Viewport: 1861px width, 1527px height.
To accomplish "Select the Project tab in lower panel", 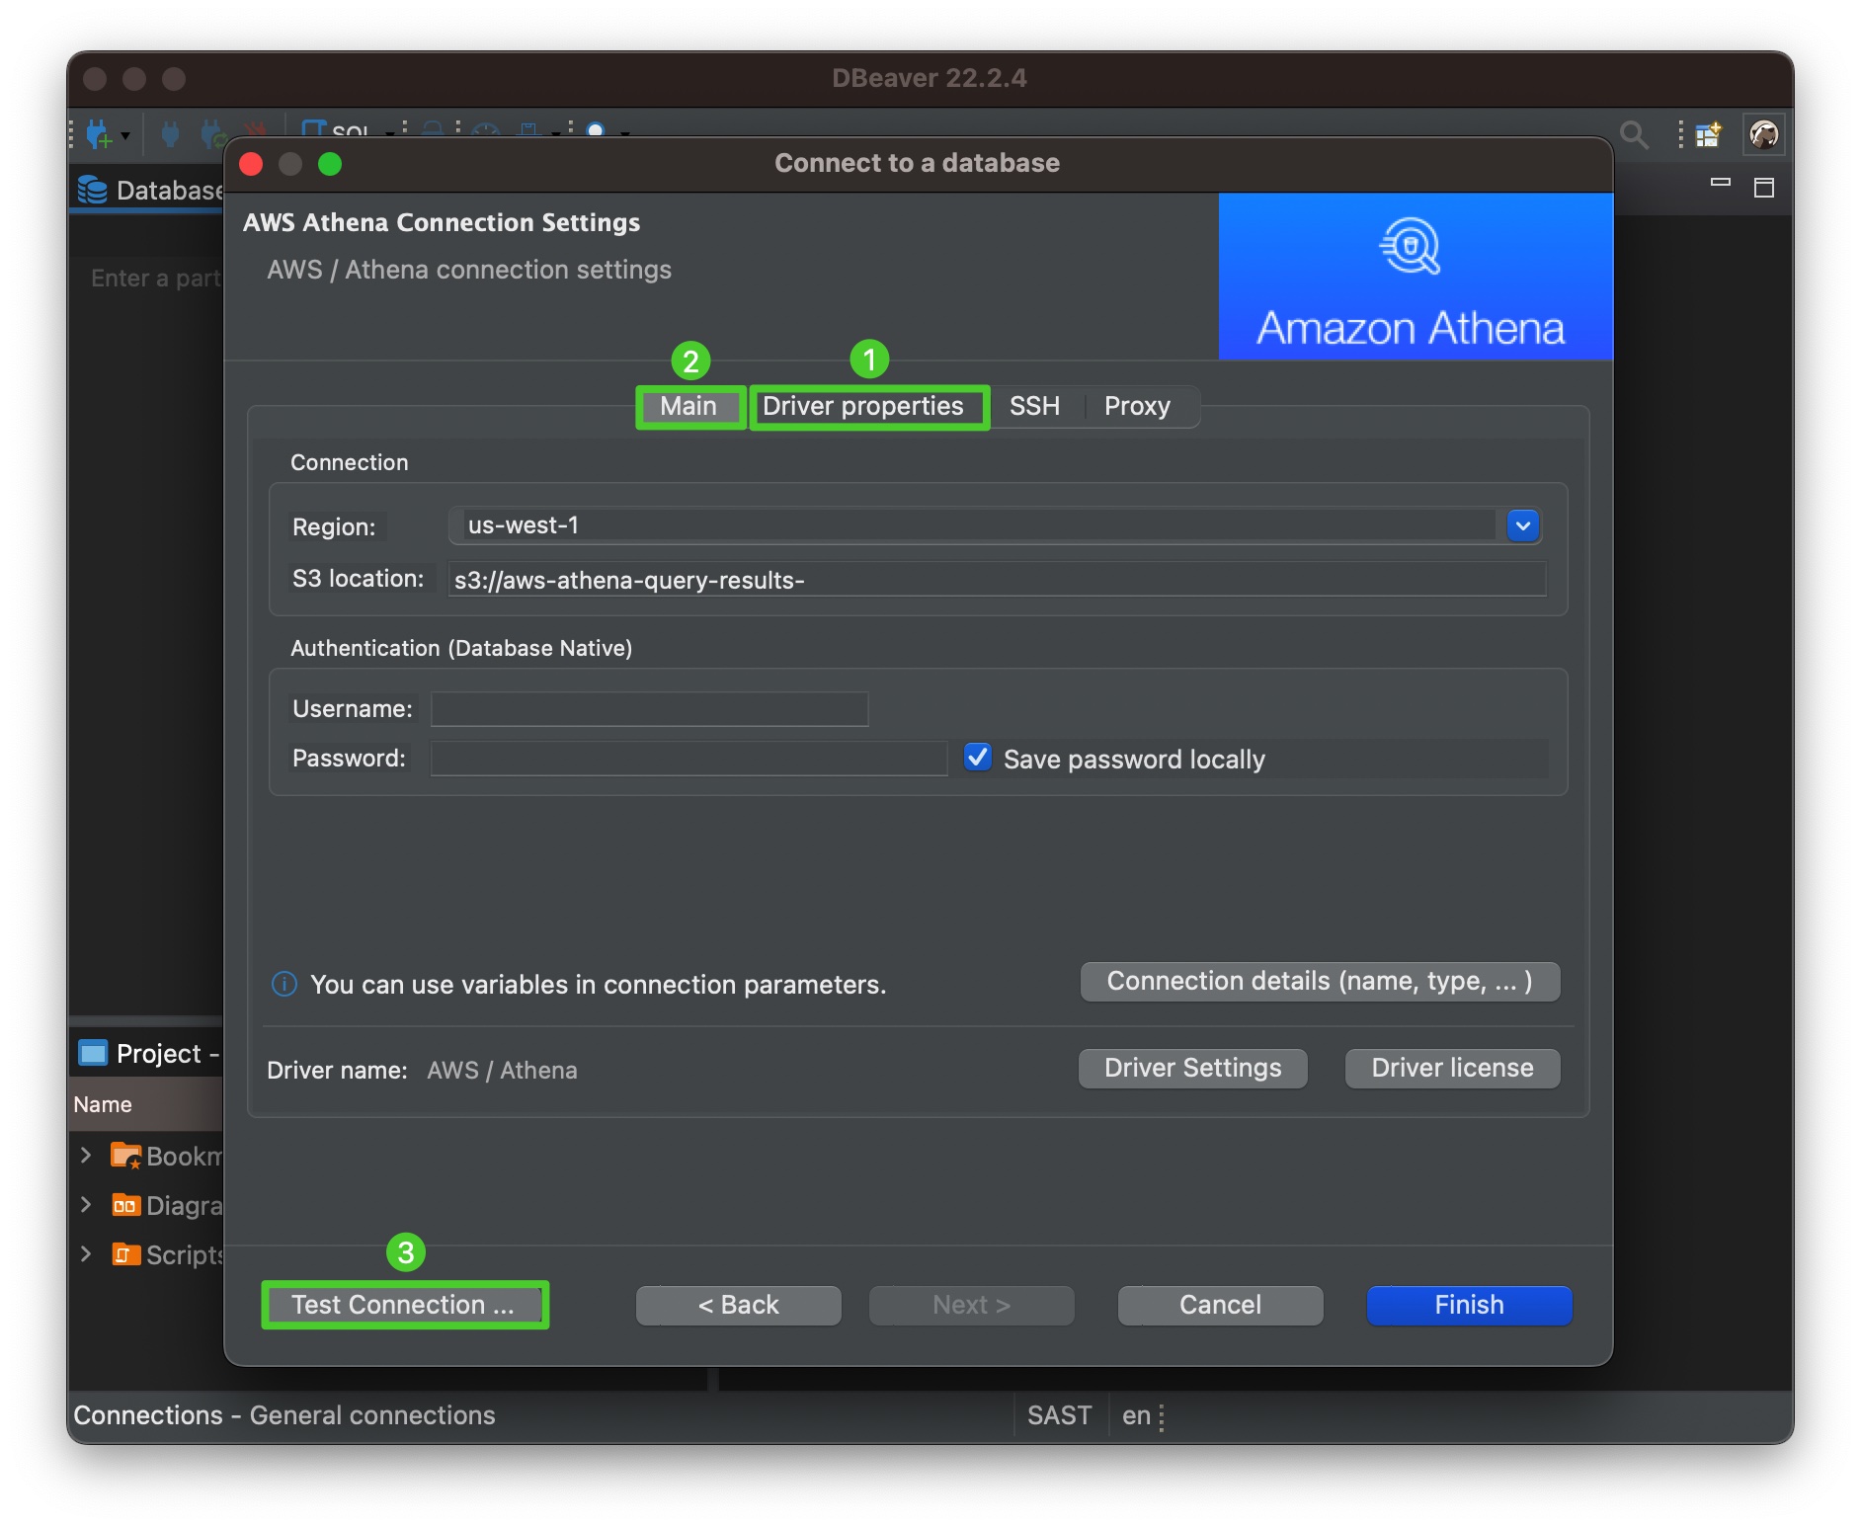I will coord(148,1053).
